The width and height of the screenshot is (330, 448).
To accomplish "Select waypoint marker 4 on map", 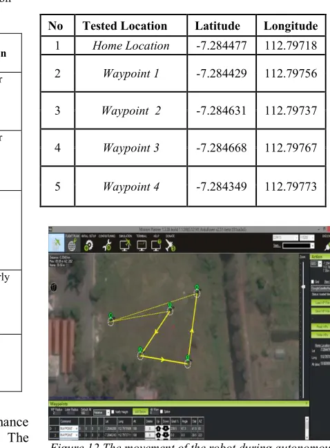I will [x=197, y=292].
